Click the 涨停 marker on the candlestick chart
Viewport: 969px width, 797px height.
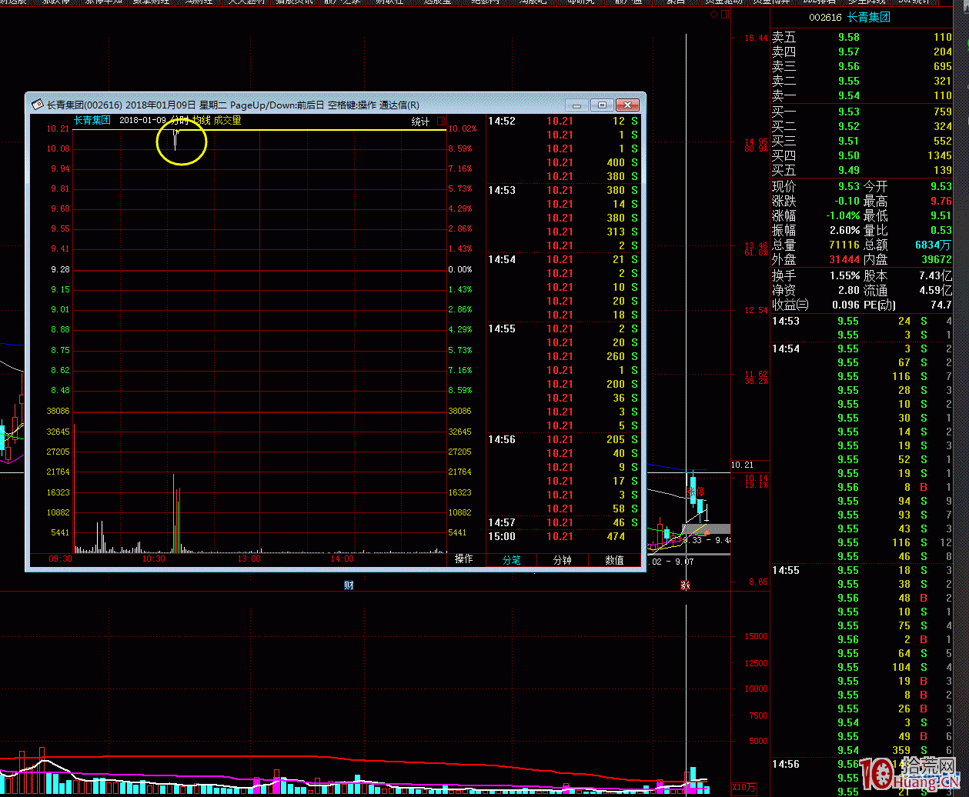pos(695,491)
